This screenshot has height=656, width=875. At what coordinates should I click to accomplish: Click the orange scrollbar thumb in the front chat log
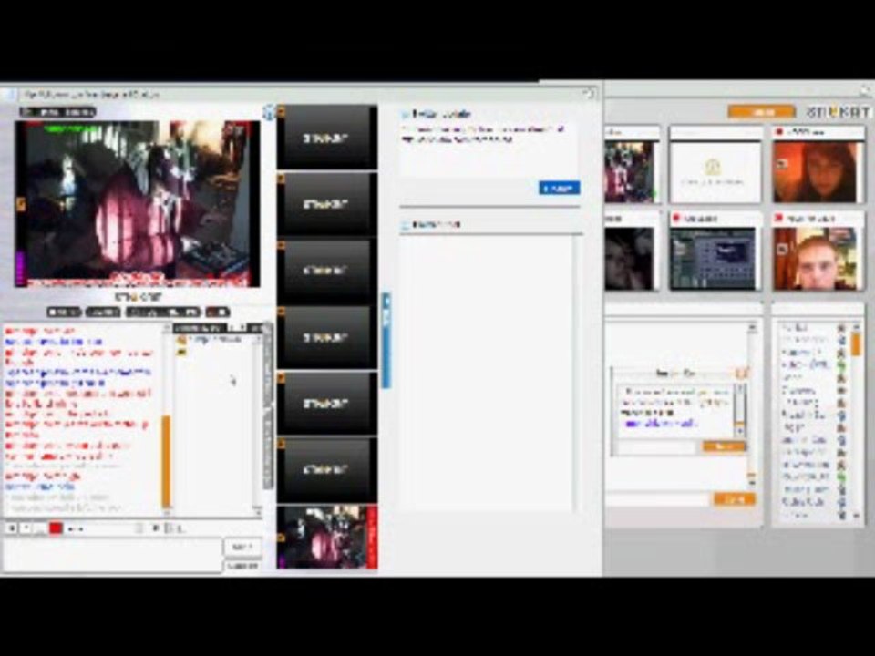click(166, 461)
